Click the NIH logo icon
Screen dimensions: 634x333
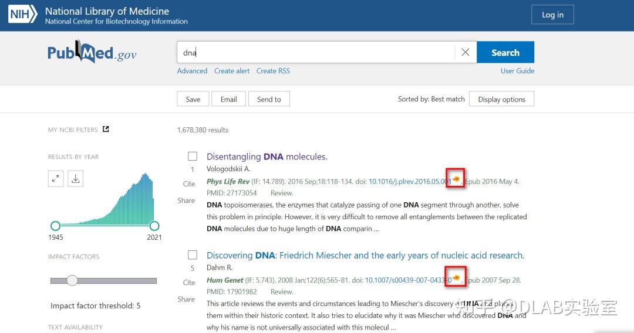coord(23,15)
